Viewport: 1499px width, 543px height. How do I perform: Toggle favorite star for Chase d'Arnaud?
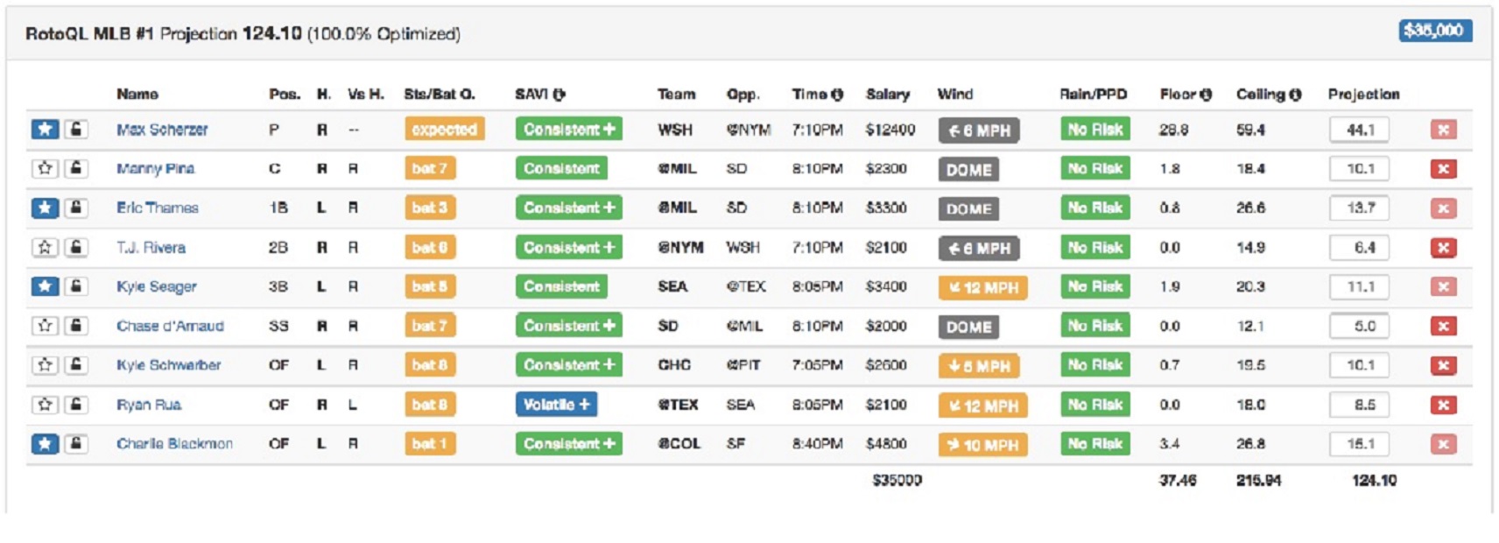[45, 326]
